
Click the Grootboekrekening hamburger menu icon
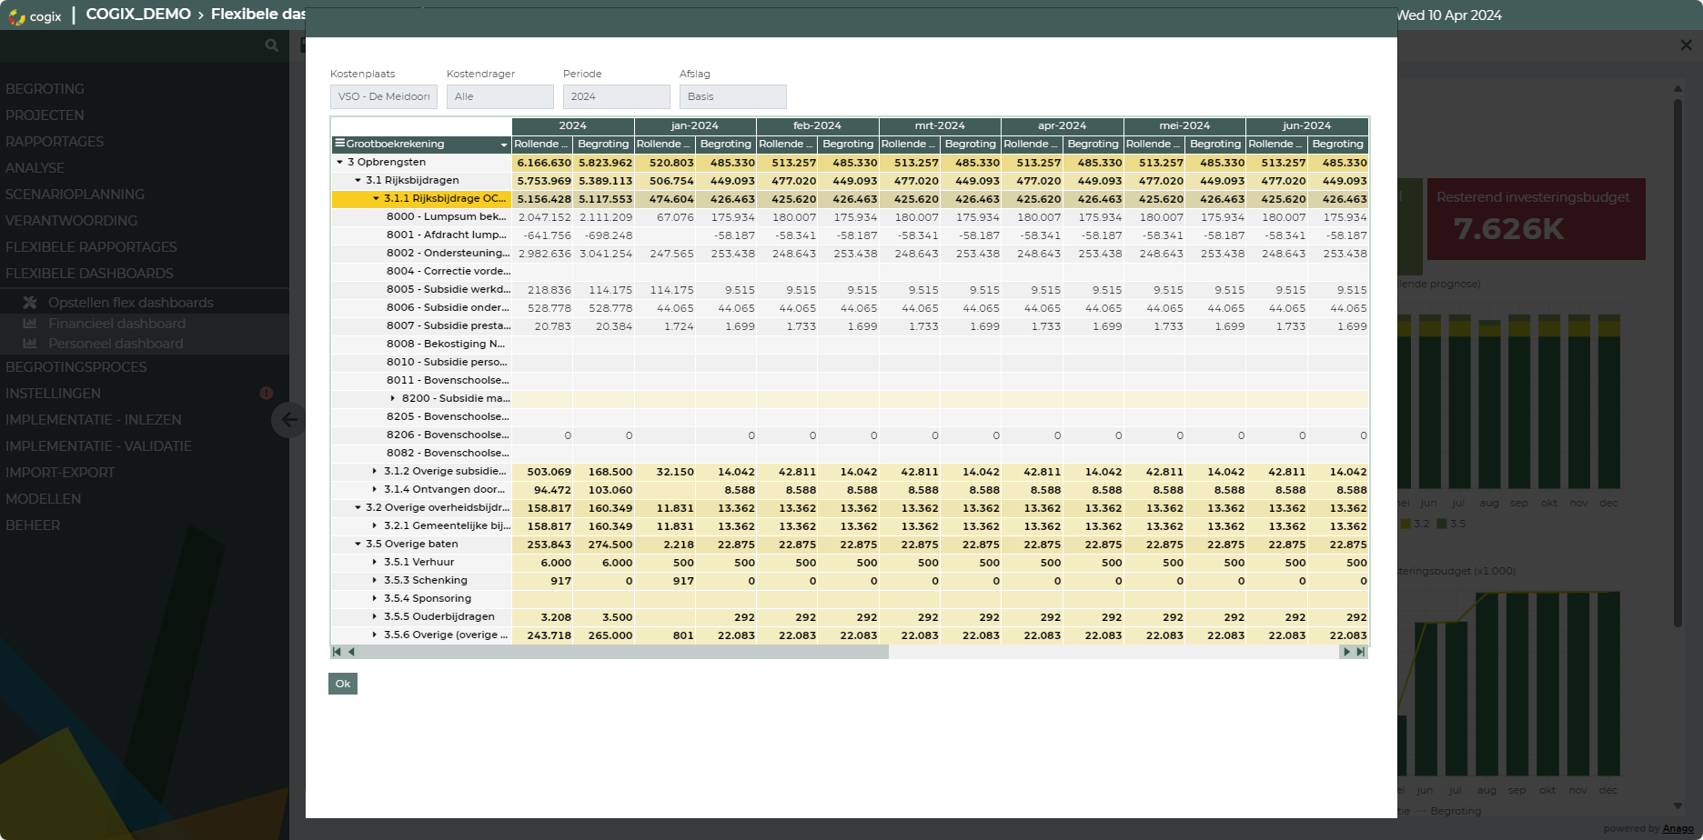tap(339, 144)
